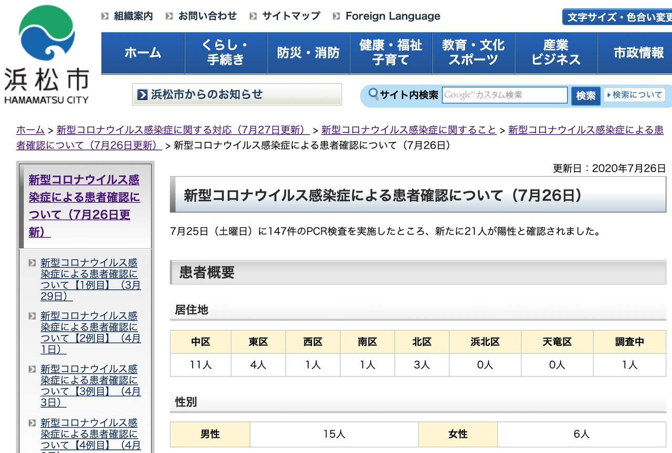Screen dimensions: 672x453
Task: Click the magnifier icon beside サイト内検索
Action: pos(373,94)
